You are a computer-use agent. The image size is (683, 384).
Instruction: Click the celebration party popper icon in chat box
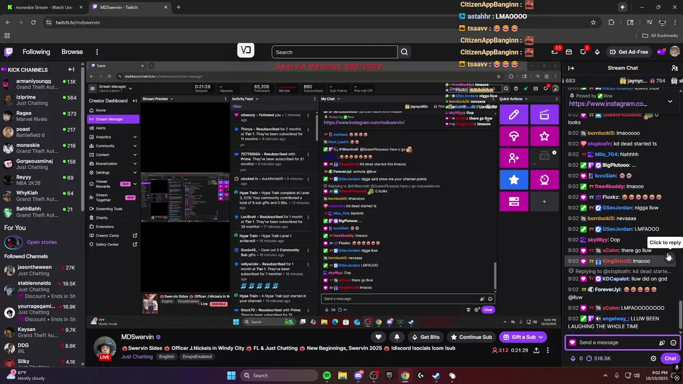click(x=662, y=343)
